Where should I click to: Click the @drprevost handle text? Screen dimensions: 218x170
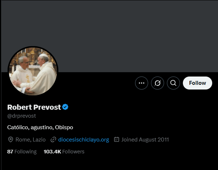pyautogui.click(x=22, y=116)
